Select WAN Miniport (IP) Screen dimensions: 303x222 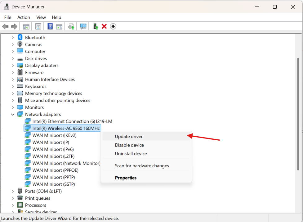[51, 142]
